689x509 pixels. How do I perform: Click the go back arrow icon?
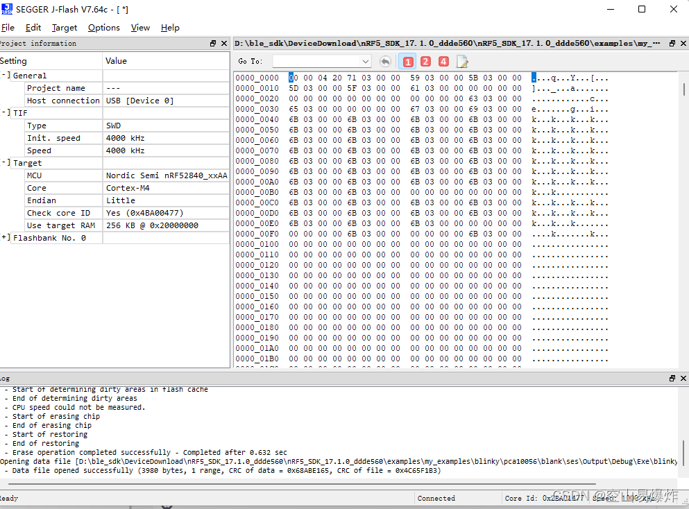385,62
